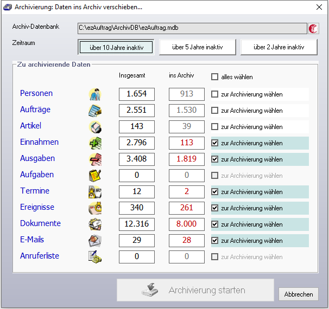Click the Aufträge row icon
329x309 pixels.
(95, 111)
